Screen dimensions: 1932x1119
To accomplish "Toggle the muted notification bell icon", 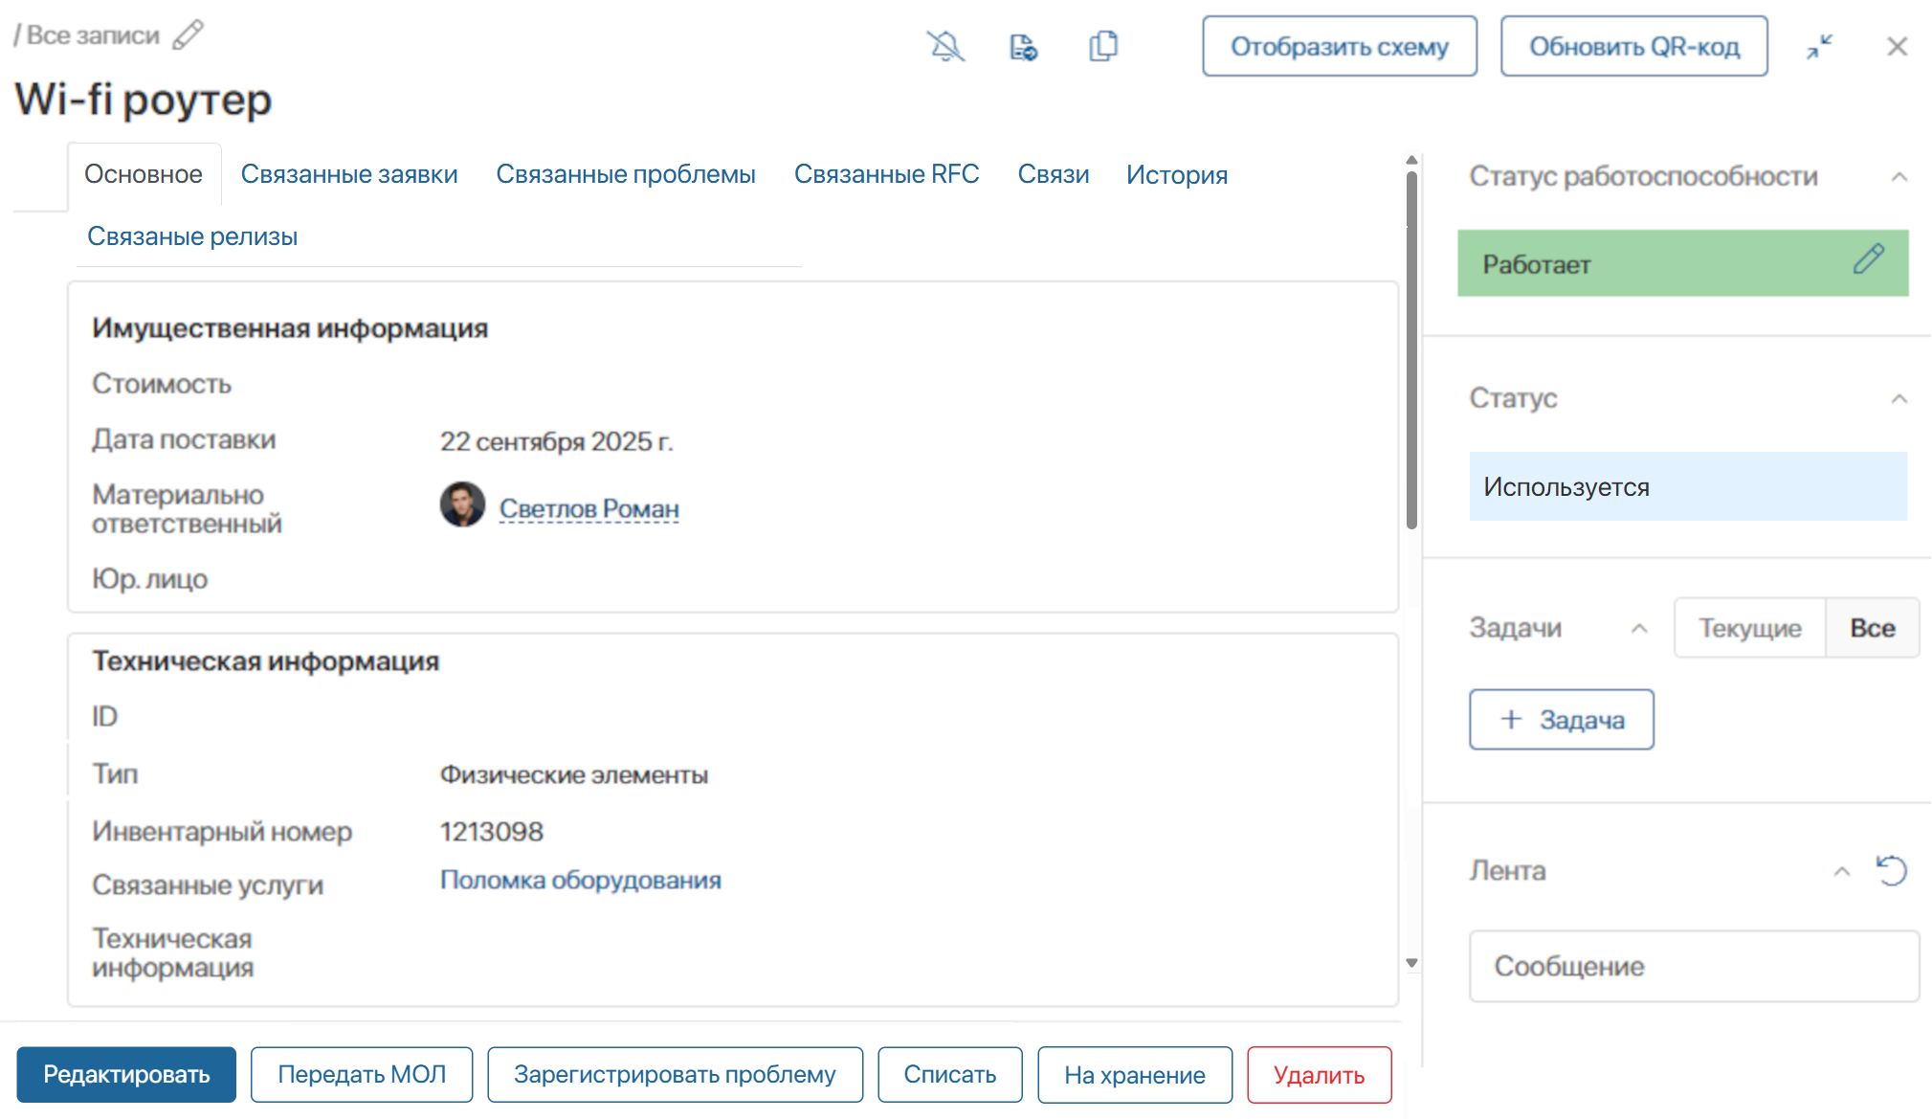I will click(945, 46).
